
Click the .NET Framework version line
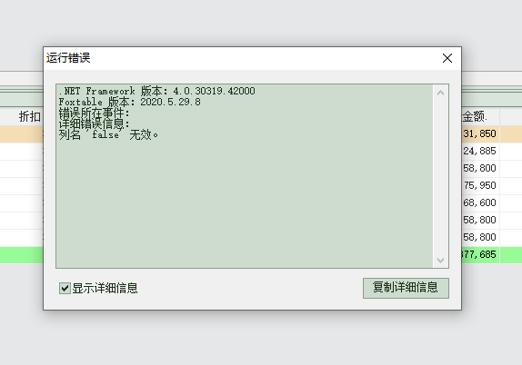tap(157, 91)
